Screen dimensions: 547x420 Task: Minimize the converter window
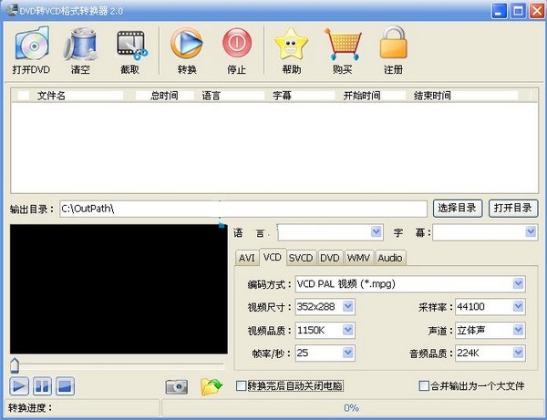click(x=499, y=11)
